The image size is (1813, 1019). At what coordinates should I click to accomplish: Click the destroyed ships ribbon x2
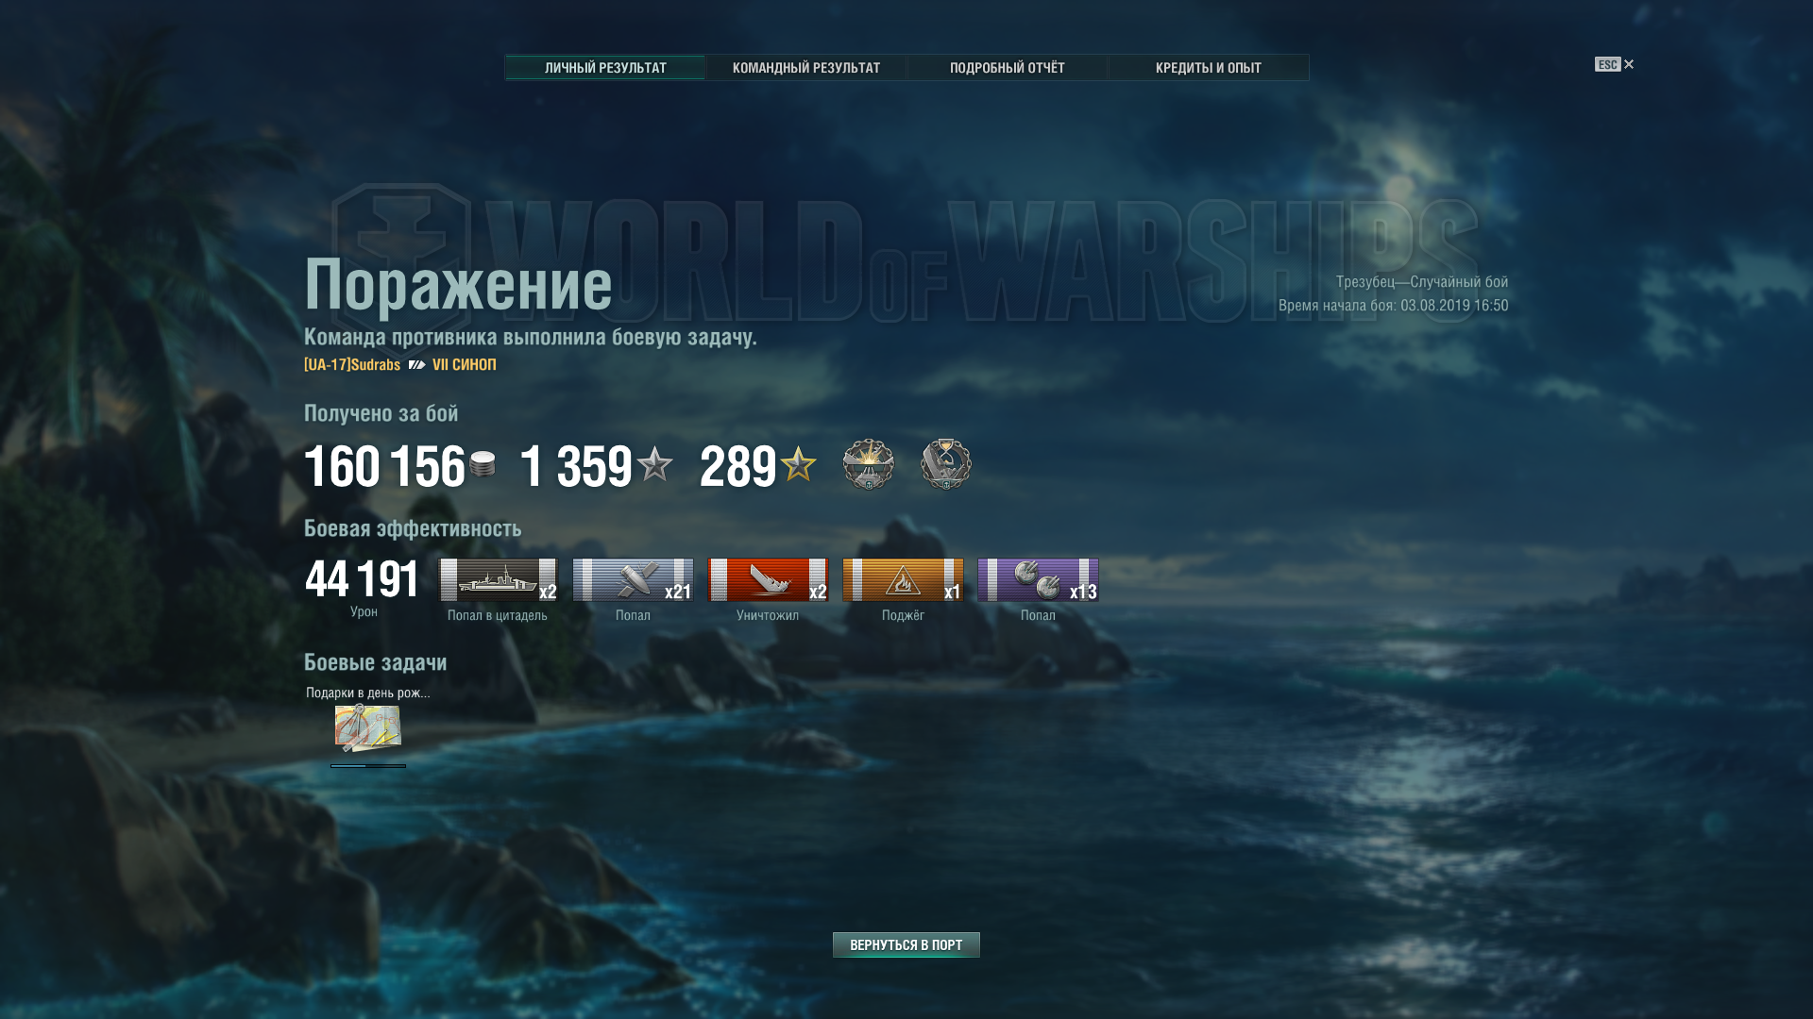pyautogui.click(x=768, y=579)
